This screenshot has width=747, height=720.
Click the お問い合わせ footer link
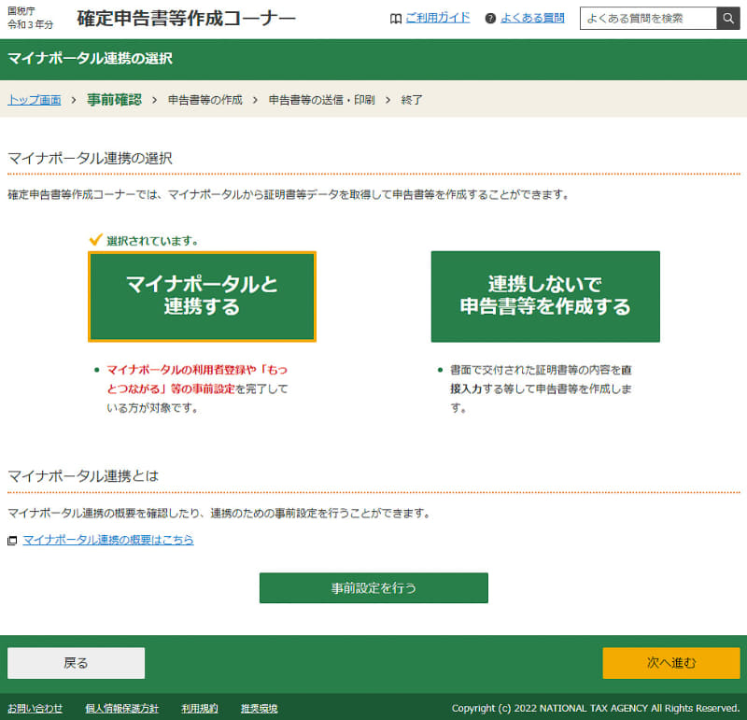click(34, 708)
